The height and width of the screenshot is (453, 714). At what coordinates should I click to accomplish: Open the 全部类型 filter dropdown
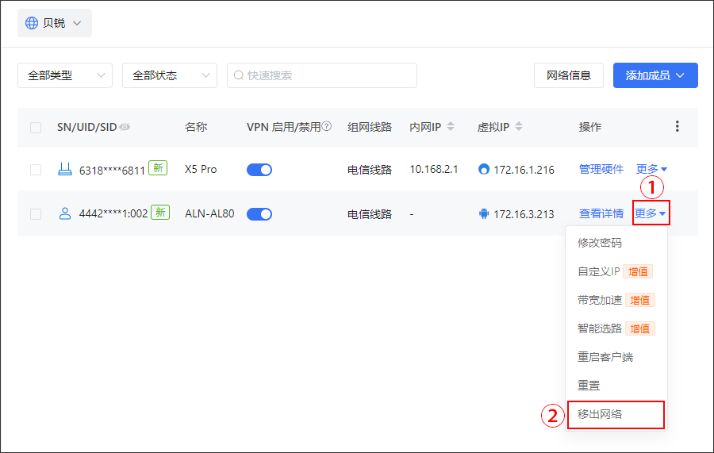pos(65,75)
